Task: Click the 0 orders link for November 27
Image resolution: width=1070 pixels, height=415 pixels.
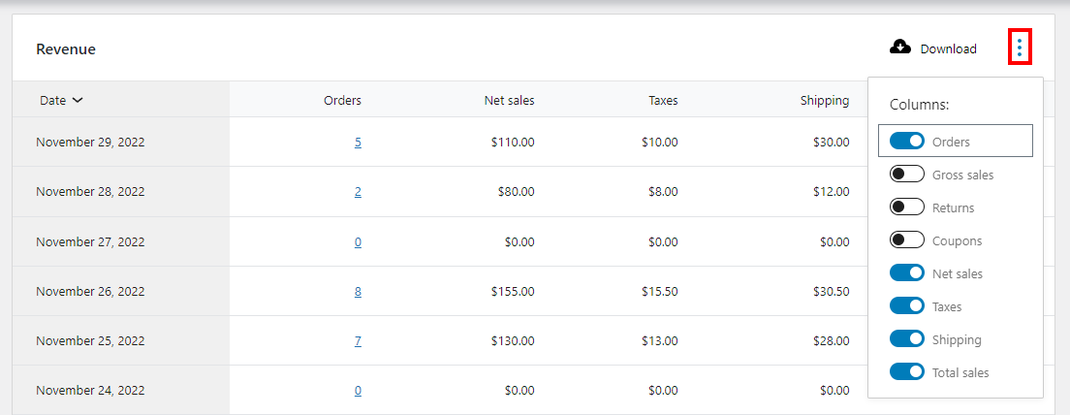Action: pos(358,241)
